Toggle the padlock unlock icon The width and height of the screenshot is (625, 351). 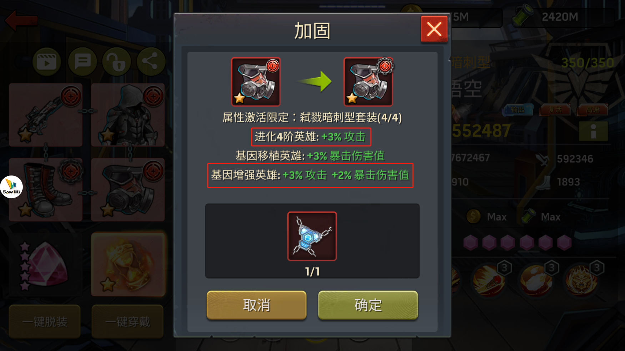117,62
